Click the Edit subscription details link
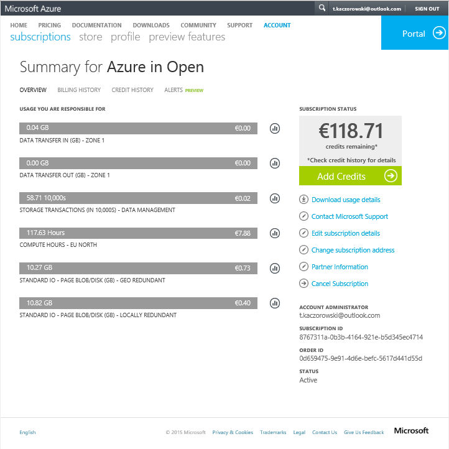 pos(346,233)
